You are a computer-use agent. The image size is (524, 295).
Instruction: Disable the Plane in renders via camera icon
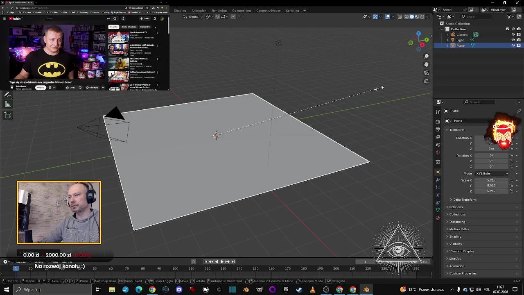[x=519, y=45]
